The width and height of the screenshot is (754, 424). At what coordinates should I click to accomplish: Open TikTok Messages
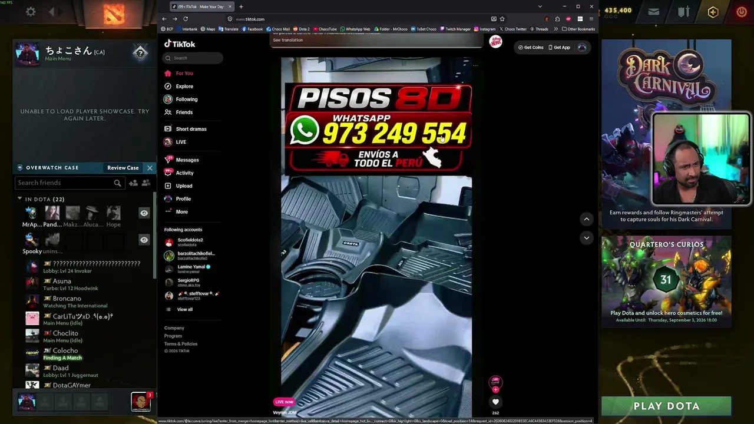click(181, 160)
